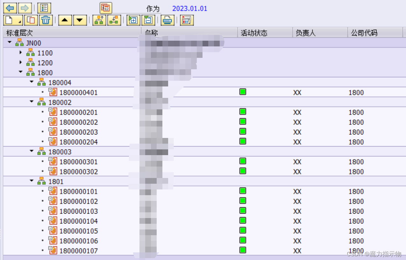Click the move node down arrow icon
406x260 pixels.
pos(79,20)
